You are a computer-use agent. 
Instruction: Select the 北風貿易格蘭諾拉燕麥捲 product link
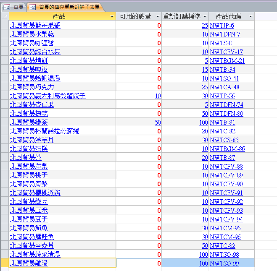click(x=45, y=131)
